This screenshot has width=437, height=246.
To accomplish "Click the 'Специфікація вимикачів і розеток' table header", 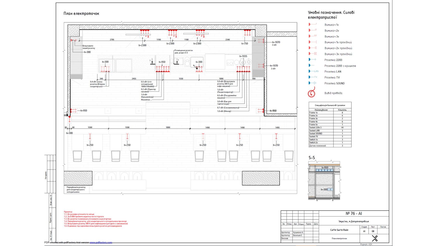I will point(330,105).
